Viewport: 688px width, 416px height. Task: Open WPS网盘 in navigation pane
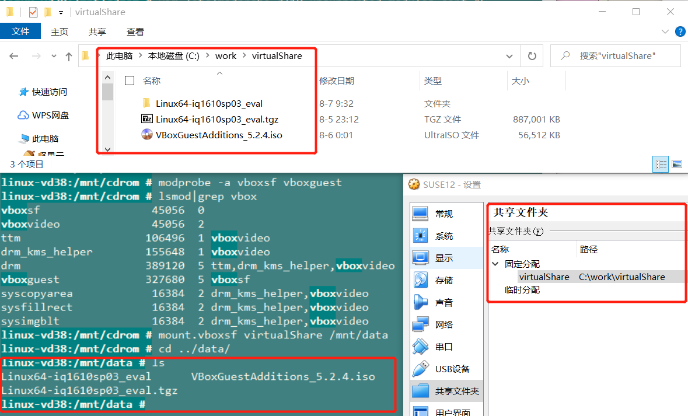point(43,115)
